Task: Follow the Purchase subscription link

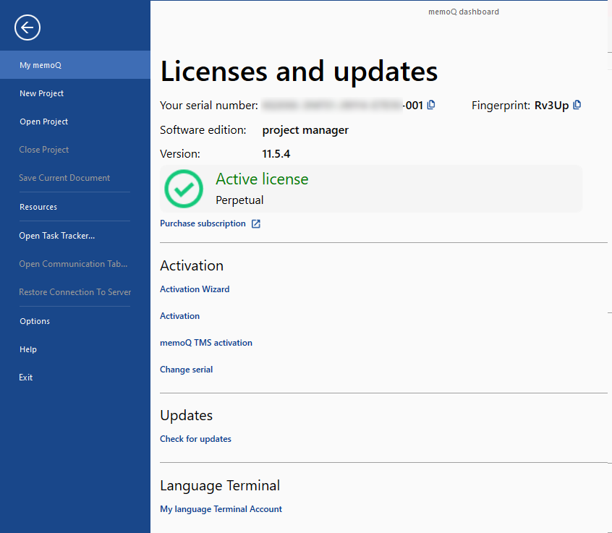Action: 203,223
